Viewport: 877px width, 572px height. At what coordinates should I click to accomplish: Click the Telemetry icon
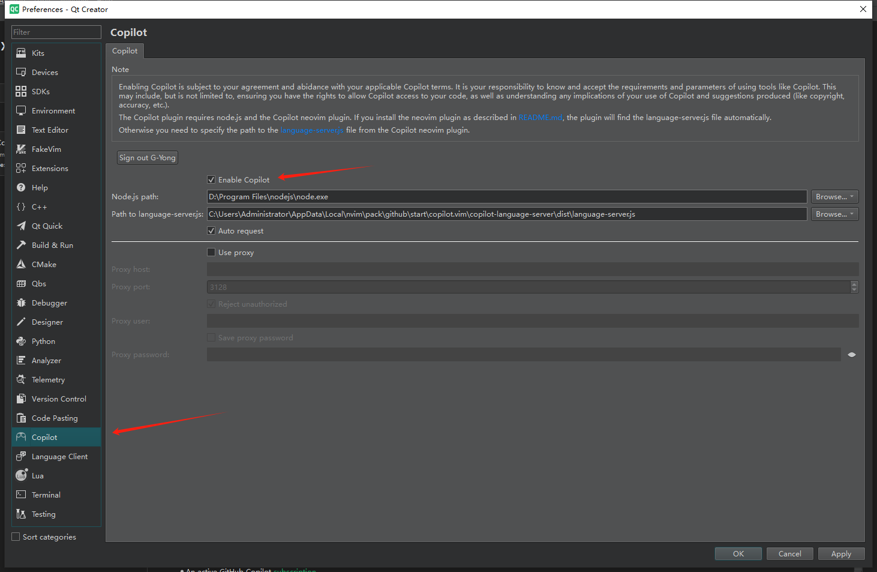tap(21, 379)
